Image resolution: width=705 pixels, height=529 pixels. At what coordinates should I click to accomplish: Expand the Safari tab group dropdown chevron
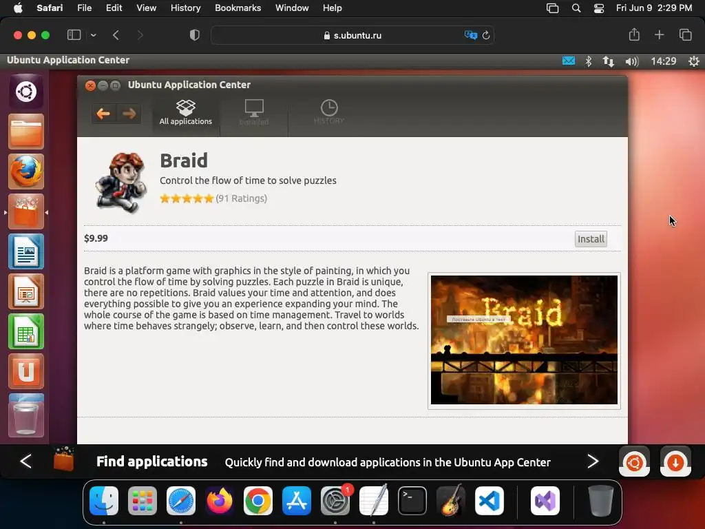tap(93, 35)
